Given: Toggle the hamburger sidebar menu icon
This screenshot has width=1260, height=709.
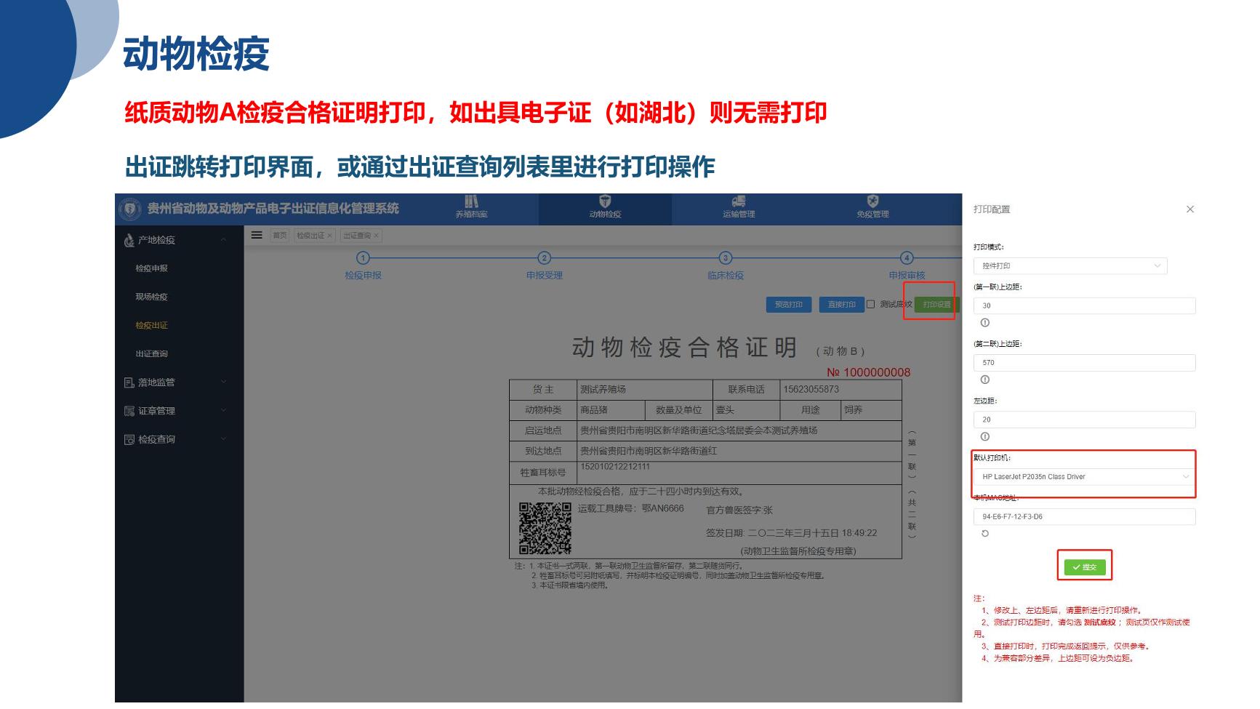Looking at the screenshot, I should click(257, 235).
